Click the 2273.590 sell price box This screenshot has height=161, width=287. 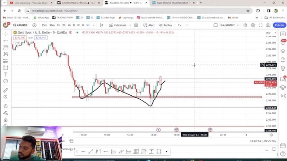coord(20,38)
